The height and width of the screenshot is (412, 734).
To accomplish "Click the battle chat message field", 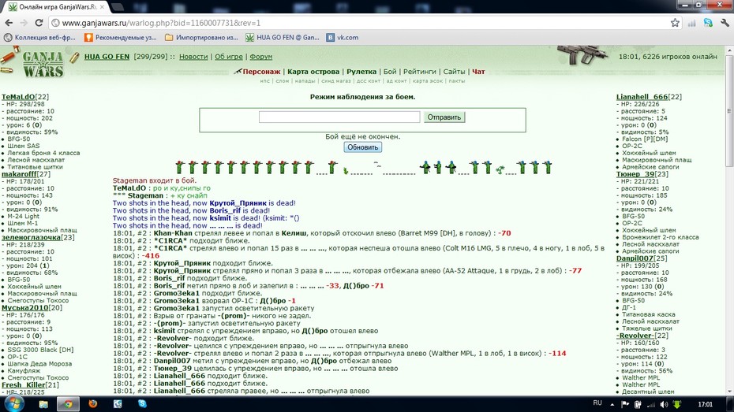I will point(339,117).
